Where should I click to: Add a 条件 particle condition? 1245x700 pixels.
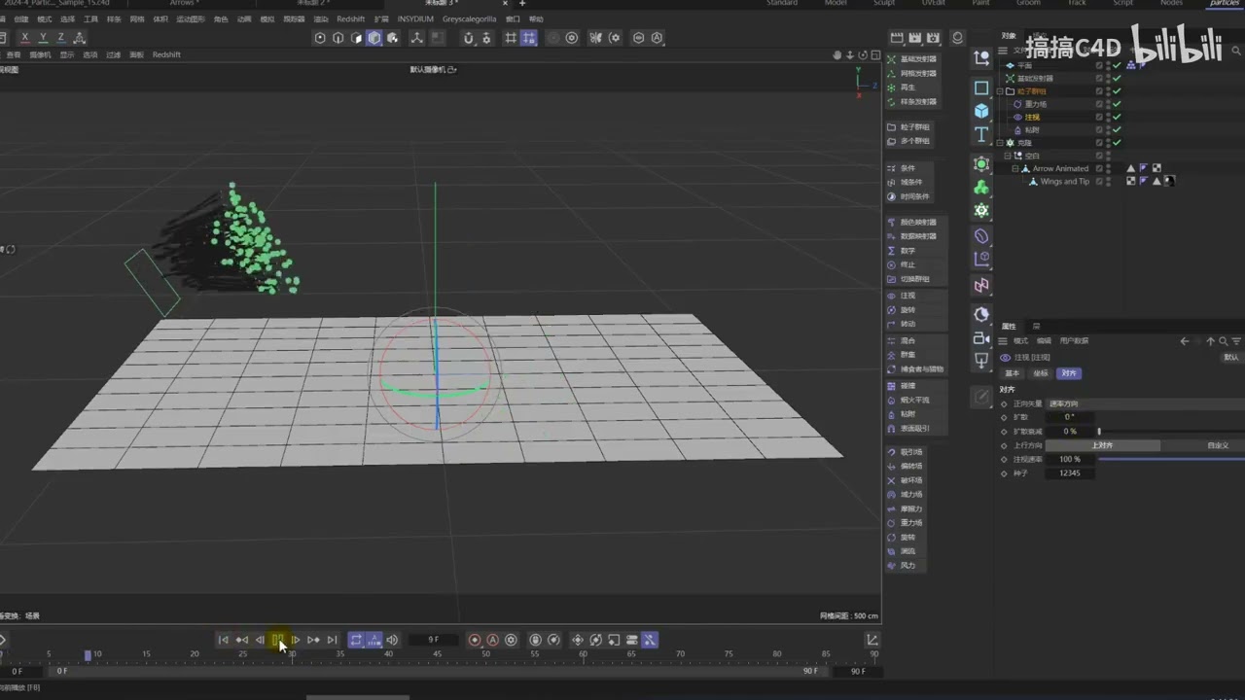tap(903, 168)
